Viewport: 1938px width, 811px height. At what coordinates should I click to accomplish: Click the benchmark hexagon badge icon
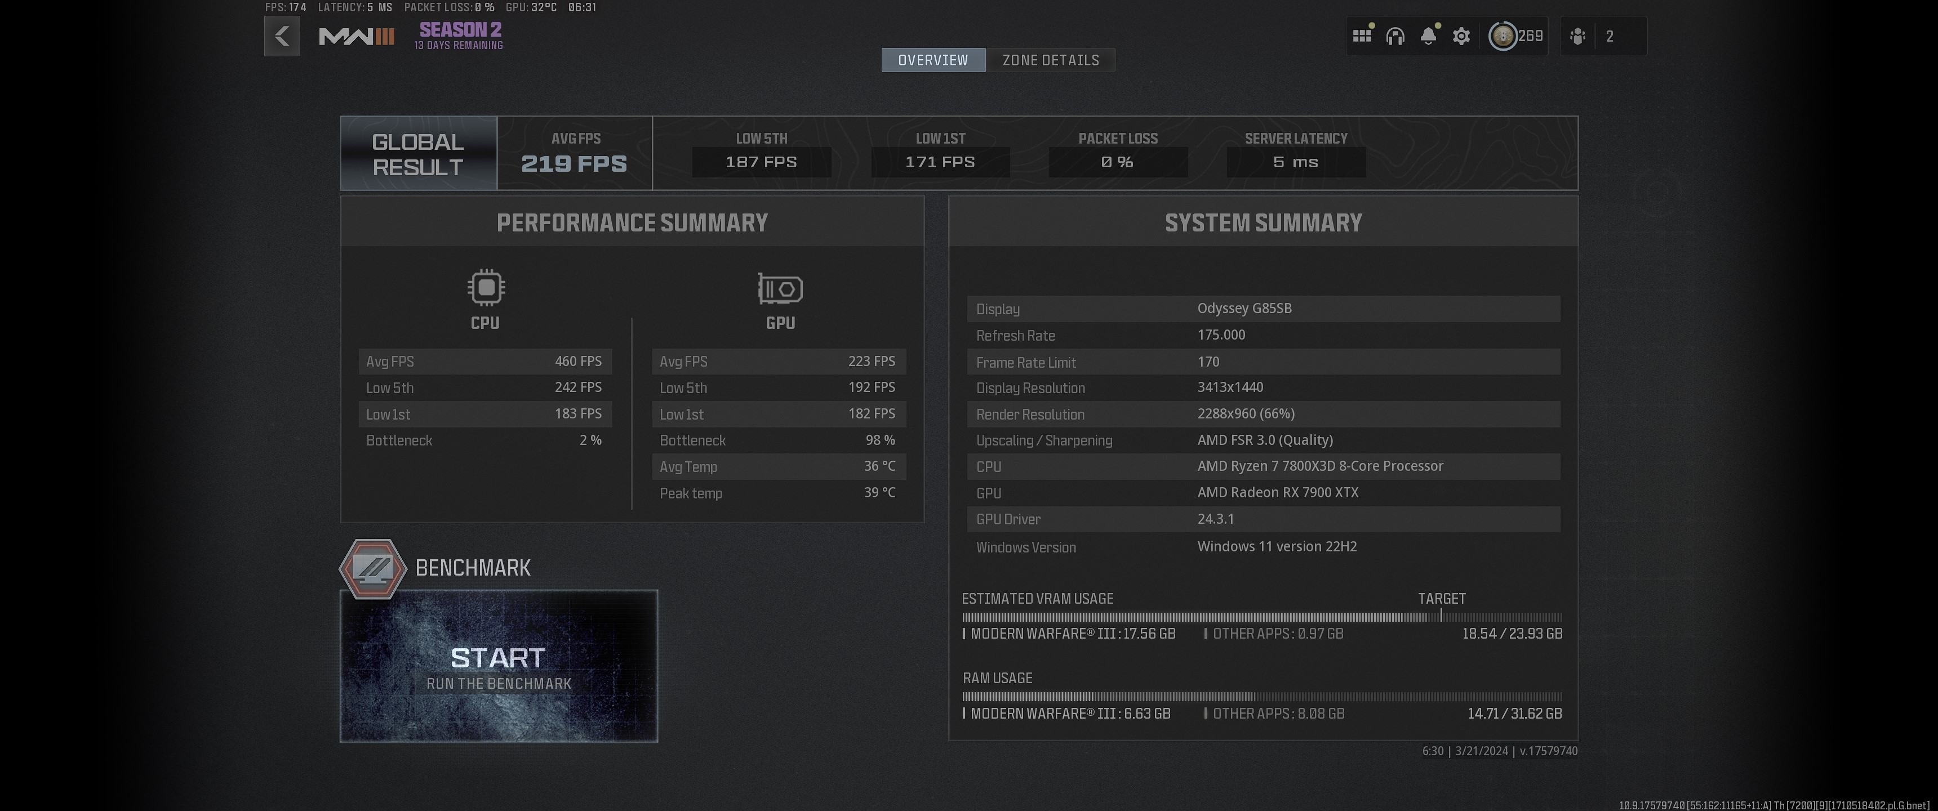click(373, 569)
